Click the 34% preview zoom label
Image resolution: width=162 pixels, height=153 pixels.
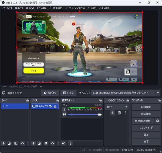coord(4,86)
